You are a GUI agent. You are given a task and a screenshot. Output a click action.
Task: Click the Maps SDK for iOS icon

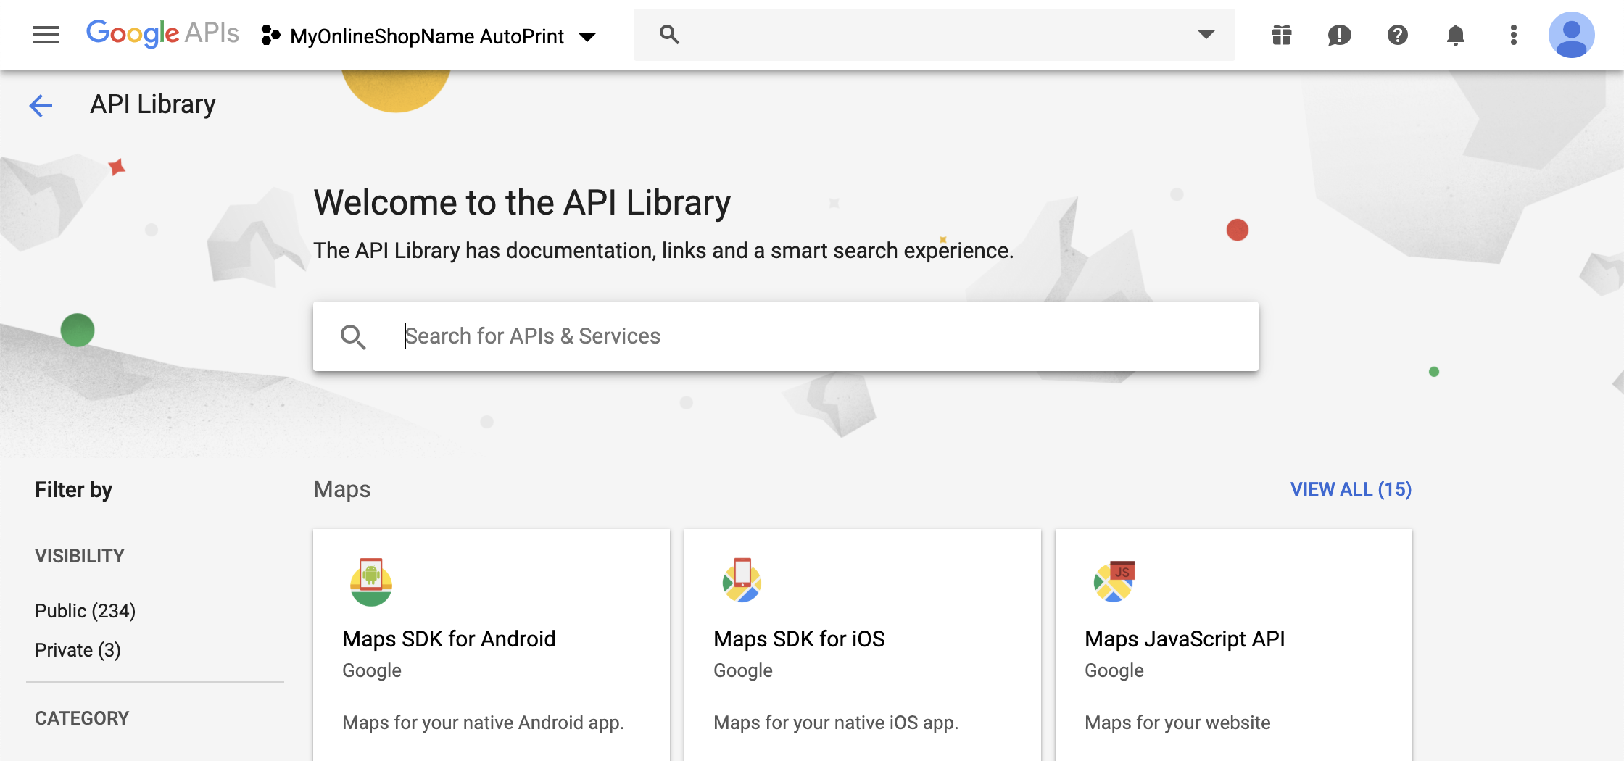click(x=742, y=581)
